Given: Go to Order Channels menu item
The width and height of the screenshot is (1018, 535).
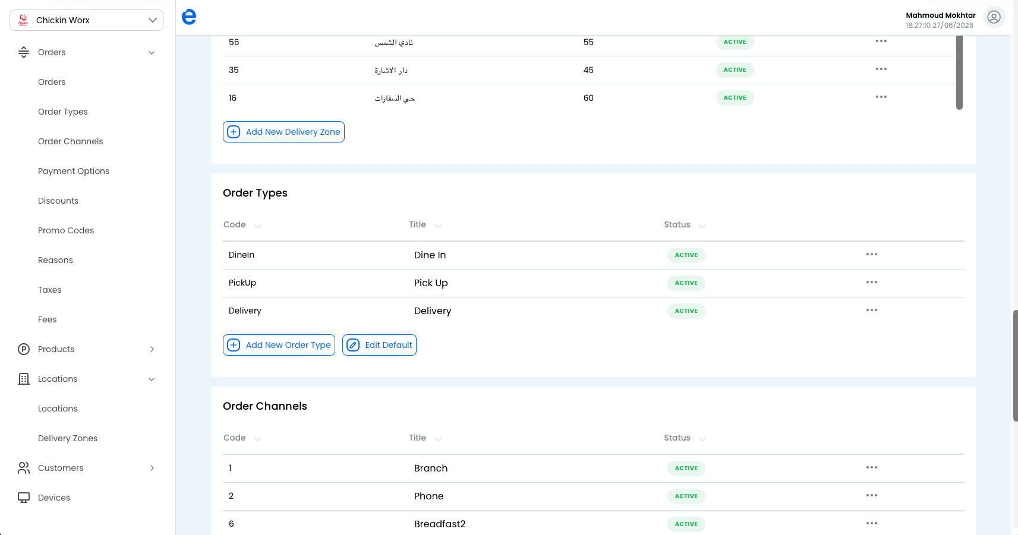Looking at the screenshot, I should [x=71, y=141].
